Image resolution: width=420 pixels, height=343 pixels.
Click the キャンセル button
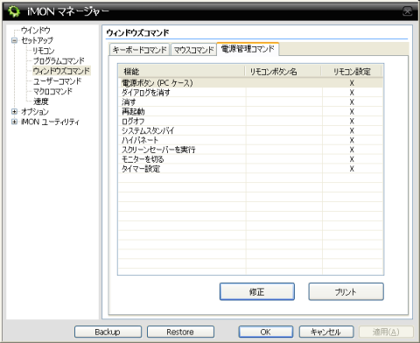[x=326, y=332]
